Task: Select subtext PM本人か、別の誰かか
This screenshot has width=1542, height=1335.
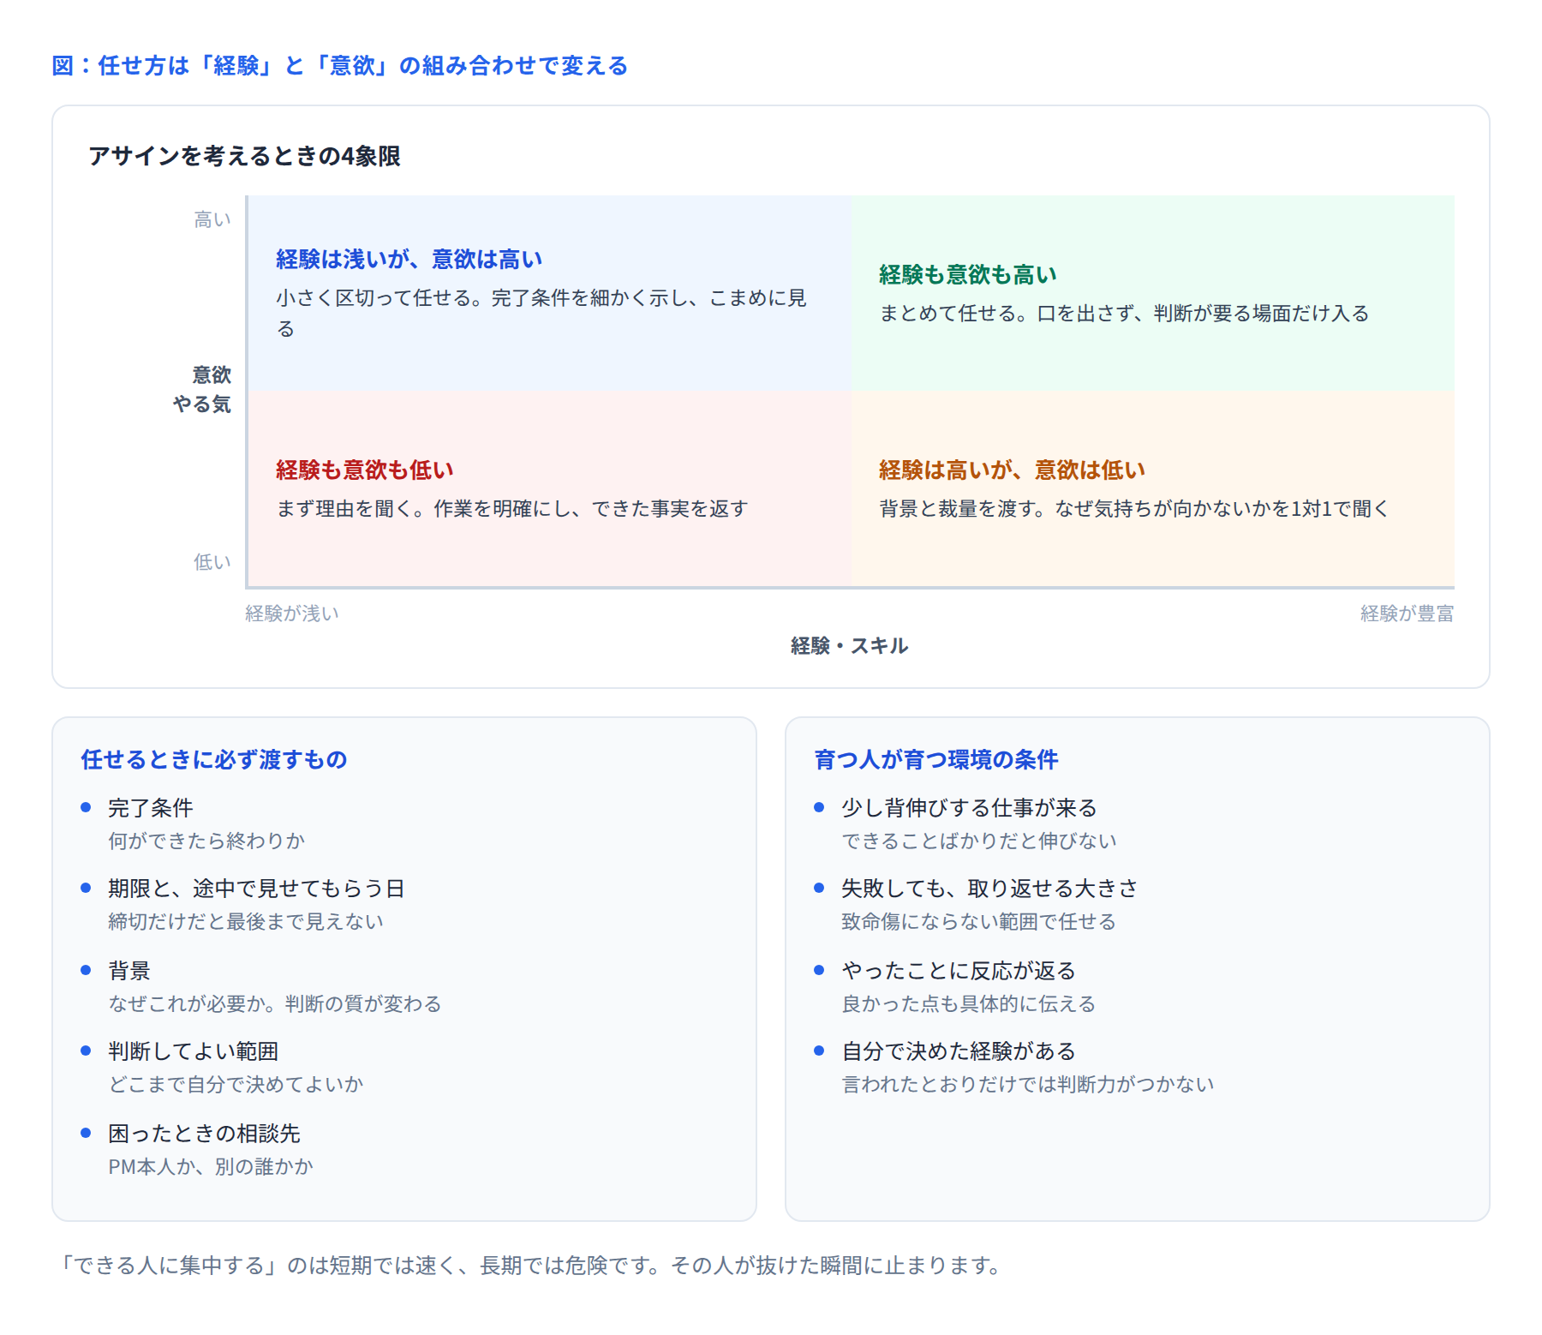Action: pos(211,1166)
